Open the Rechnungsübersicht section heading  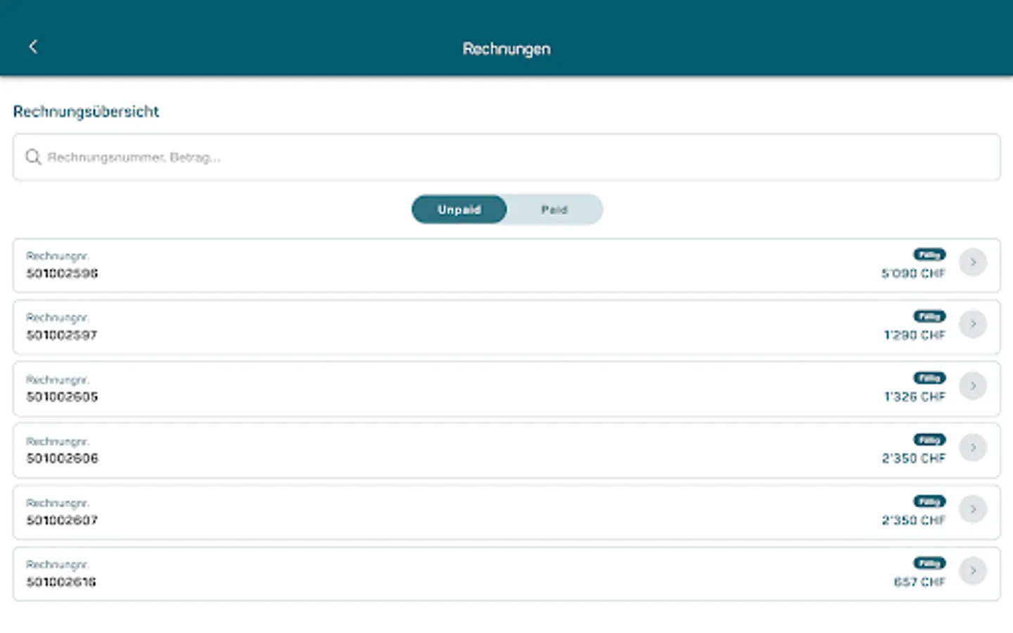pos(86,111)
